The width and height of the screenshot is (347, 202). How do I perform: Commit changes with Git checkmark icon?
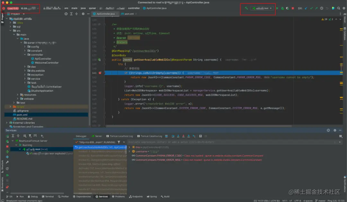[x=311, y=8]
